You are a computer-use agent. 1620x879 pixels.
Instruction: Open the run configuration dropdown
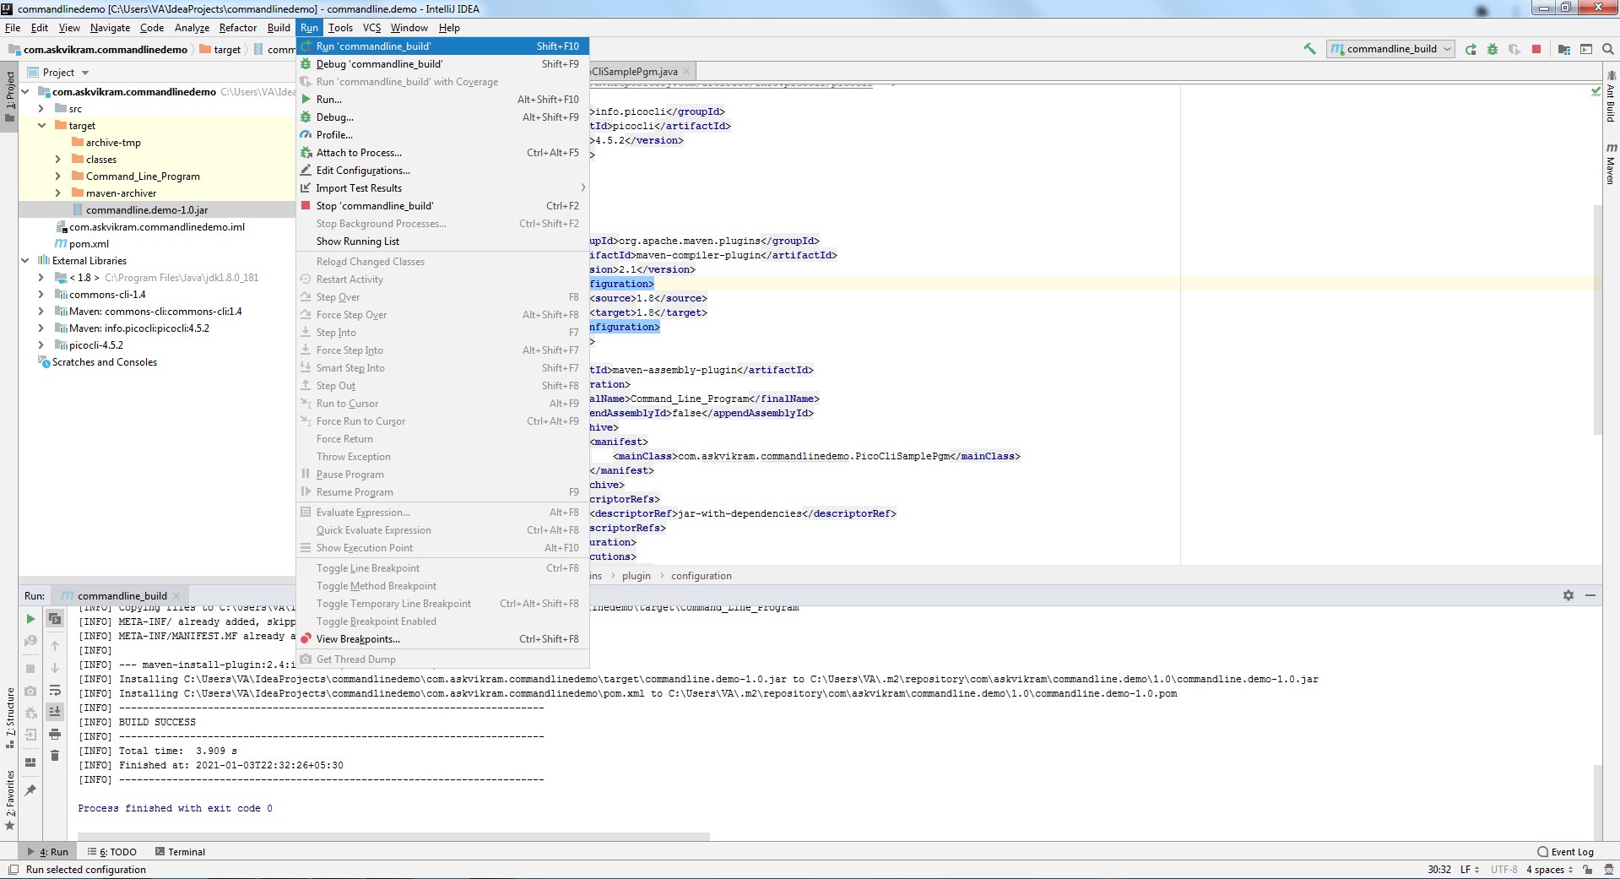(x=1448, y=49)
